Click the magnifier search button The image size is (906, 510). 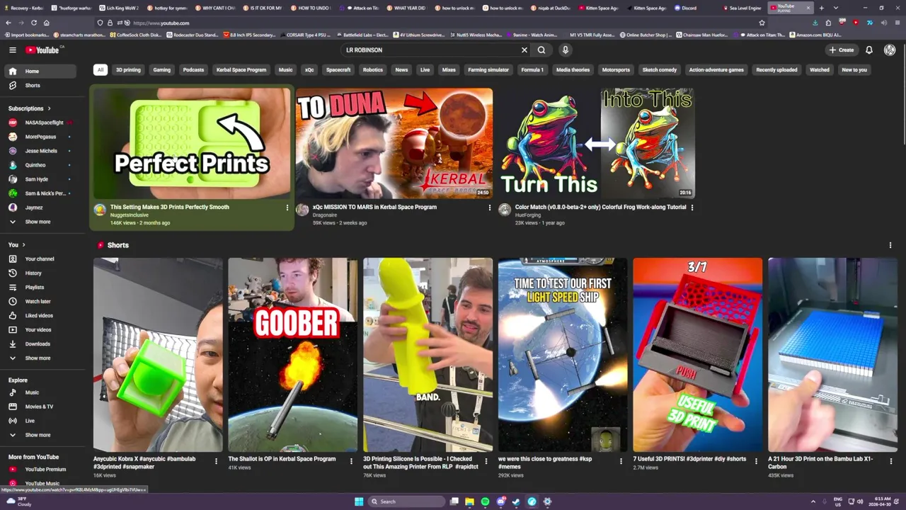(x=541, y=50)
